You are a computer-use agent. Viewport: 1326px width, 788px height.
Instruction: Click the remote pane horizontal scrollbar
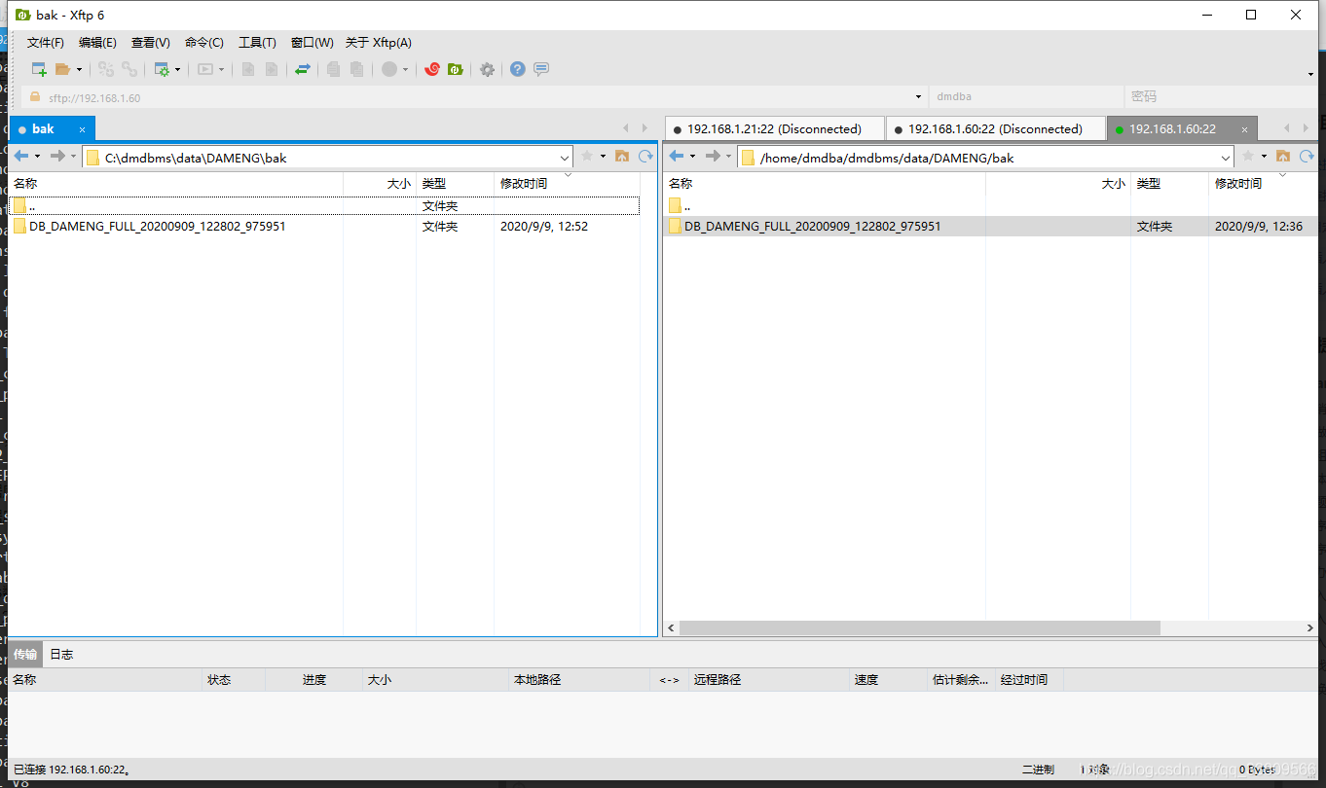tap(920, 628)
